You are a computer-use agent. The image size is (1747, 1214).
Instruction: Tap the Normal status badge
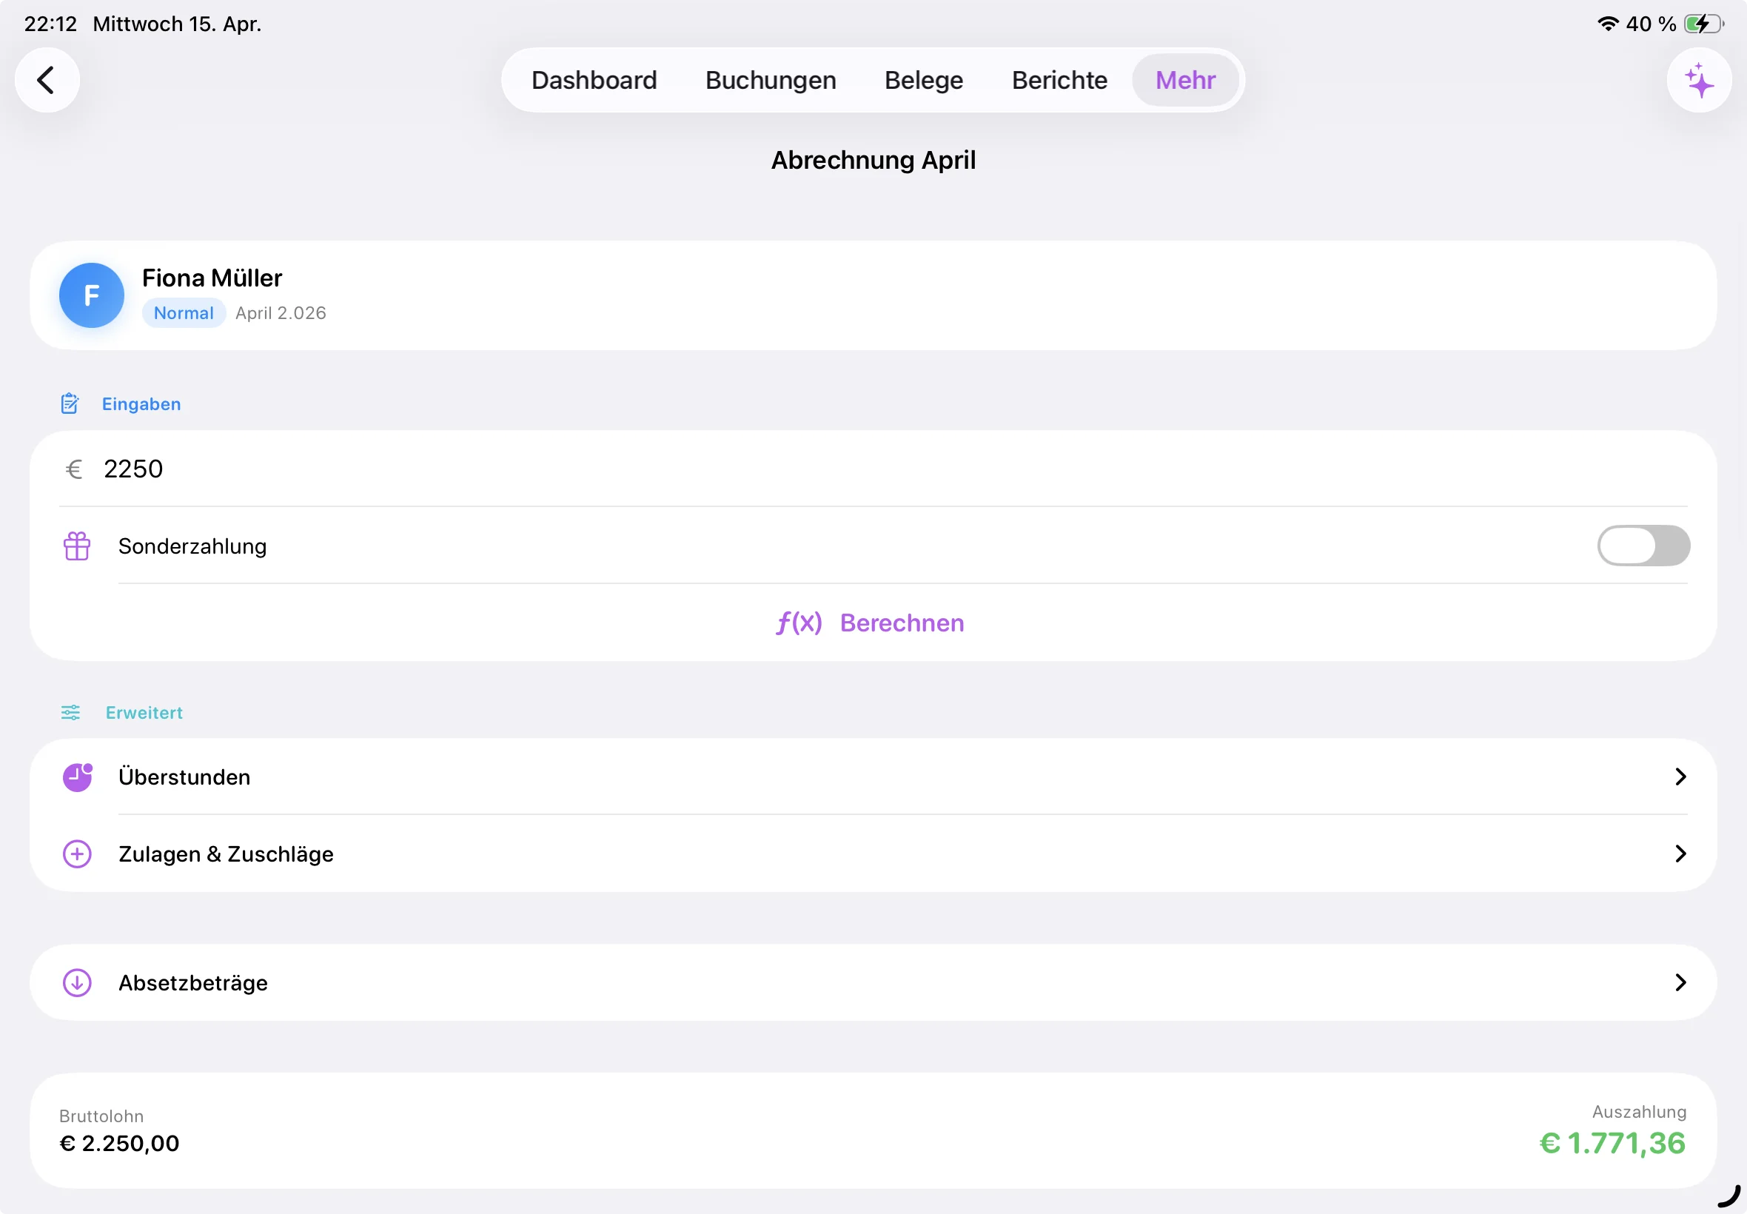click(184, 312)
